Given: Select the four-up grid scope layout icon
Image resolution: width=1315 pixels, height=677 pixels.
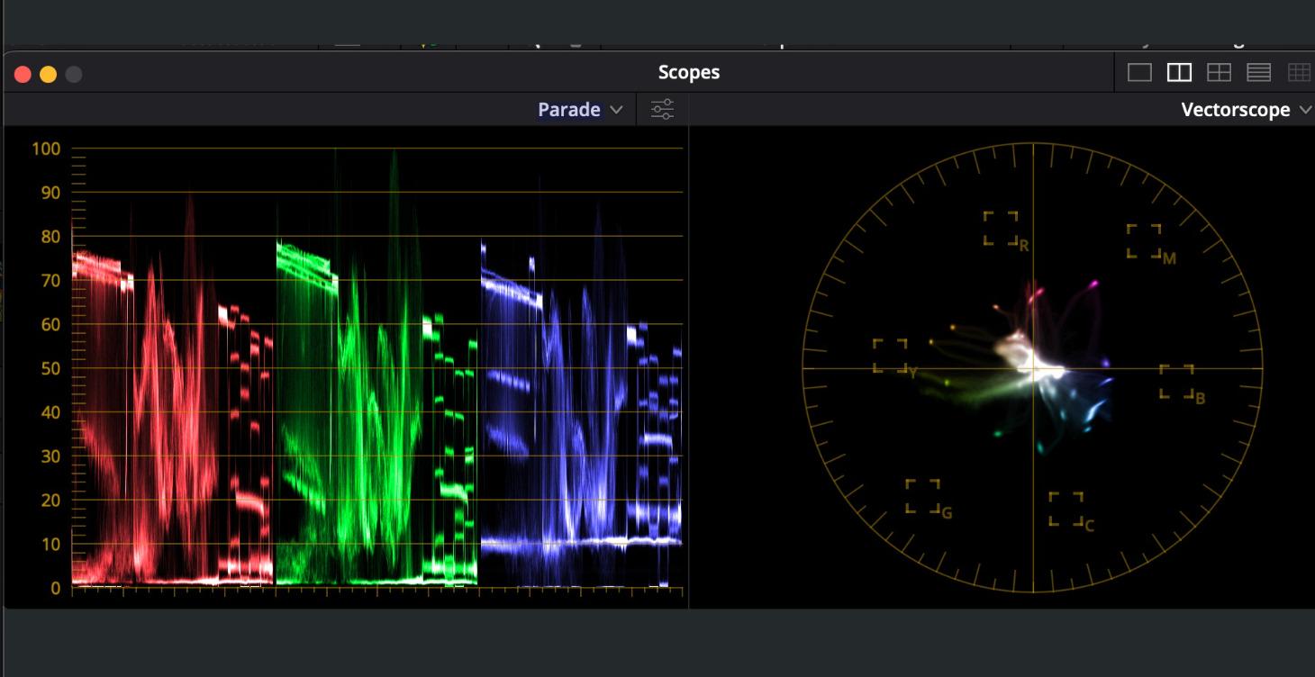Looking at the screenshot, I should click(x=1219, y=73).
